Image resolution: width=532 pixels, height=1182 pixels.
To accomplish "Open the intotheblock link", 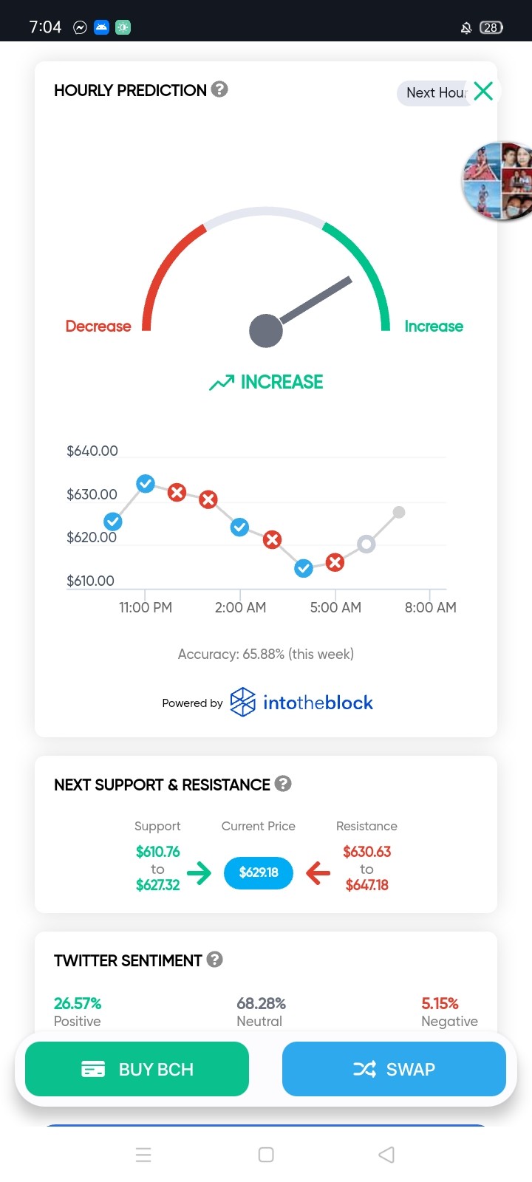I will (x=318, y=703).
